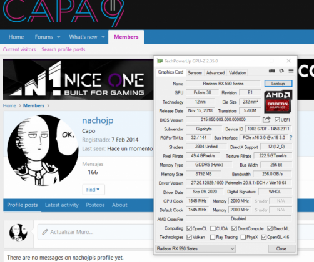Click the Members navigation tab
The image size is (314, 262).
pyautogui.click(x=126, y=37)
